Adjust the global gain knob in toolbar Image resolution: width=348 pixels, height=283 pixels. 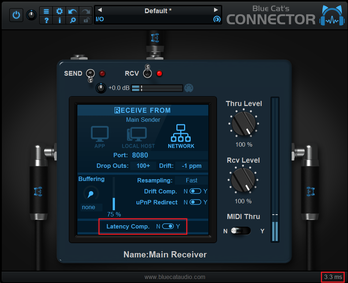point(31,15)
